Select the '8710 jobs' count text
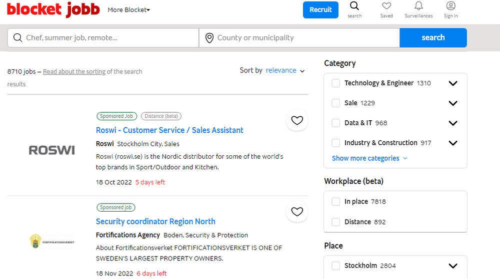 coord(21,71)
